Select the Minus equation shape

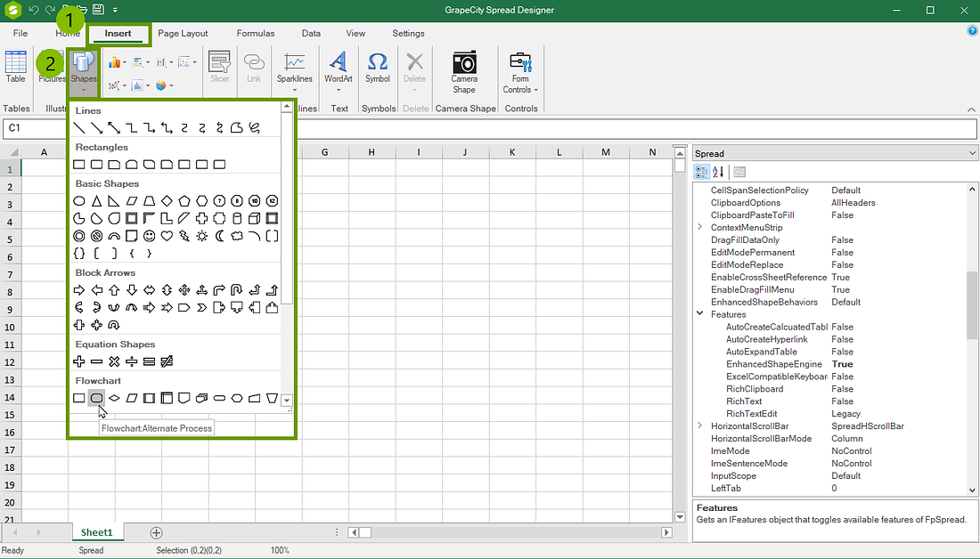coord(96,361)
